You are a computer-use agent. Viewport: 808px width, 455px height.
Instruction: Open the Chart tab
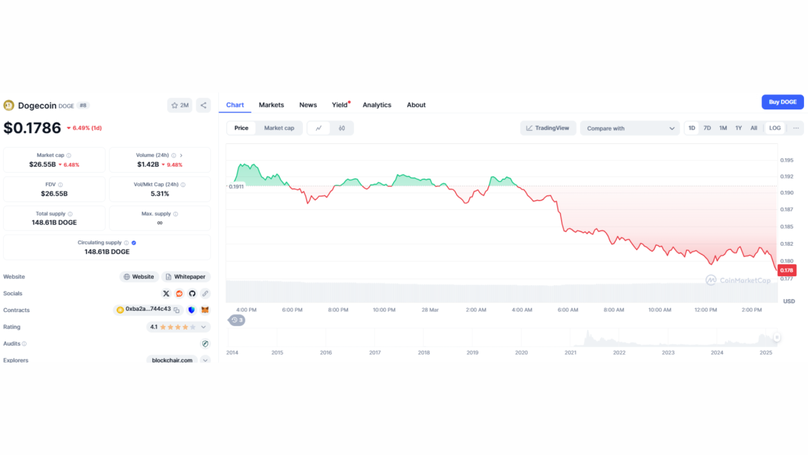pyautogui.click(x=235, y=105)
